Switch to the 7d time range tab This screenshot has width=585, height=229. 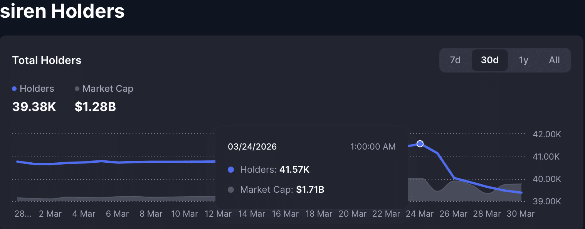pyautogui.click(x=456, y=60)
